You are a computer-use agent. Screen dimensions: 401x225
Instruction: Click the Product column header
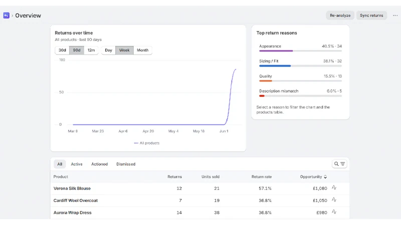[x=61, y=177]
